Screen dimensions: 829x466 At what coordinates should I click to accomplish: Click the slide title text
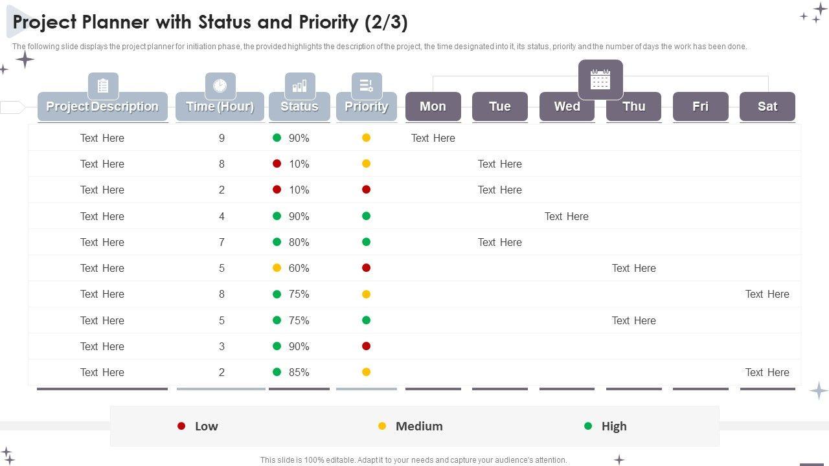[x=210, y=23]
